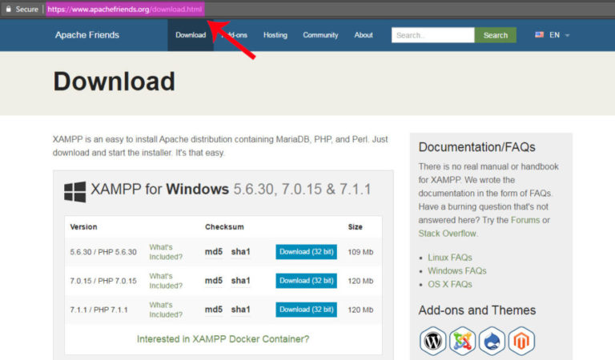Open the Hosting nav item
615x360 pixels.
(275, 35)
